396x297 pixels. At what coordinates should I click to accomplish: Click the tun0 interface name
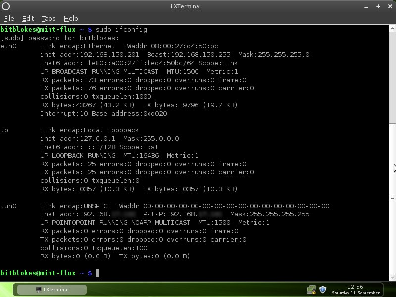click(x=8, y=206)
